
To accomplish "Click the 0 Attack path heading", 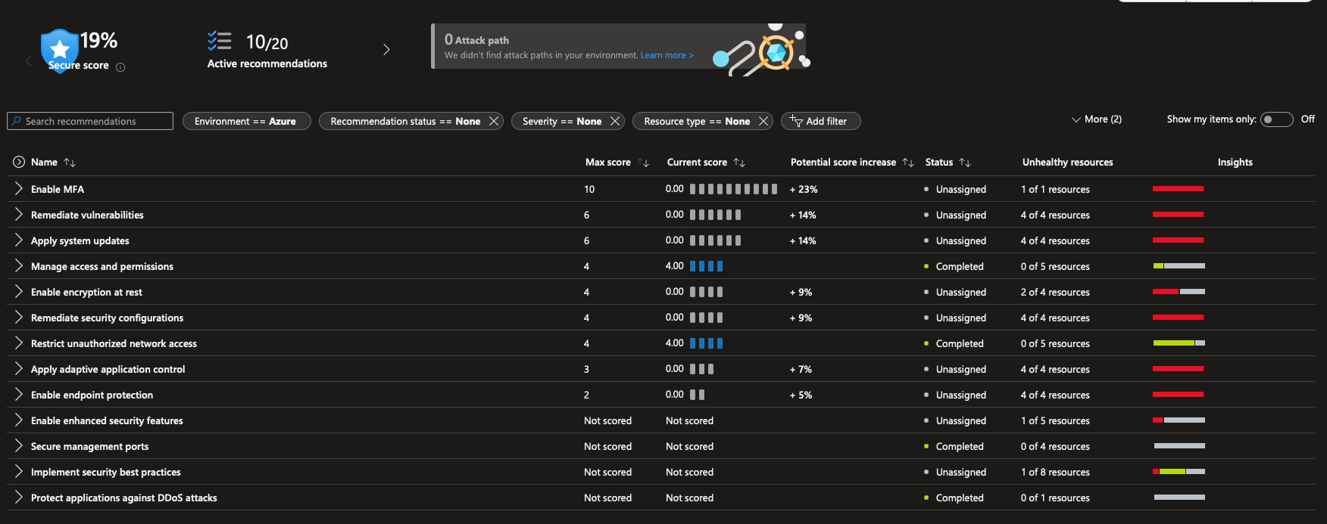I will [476, 39].
